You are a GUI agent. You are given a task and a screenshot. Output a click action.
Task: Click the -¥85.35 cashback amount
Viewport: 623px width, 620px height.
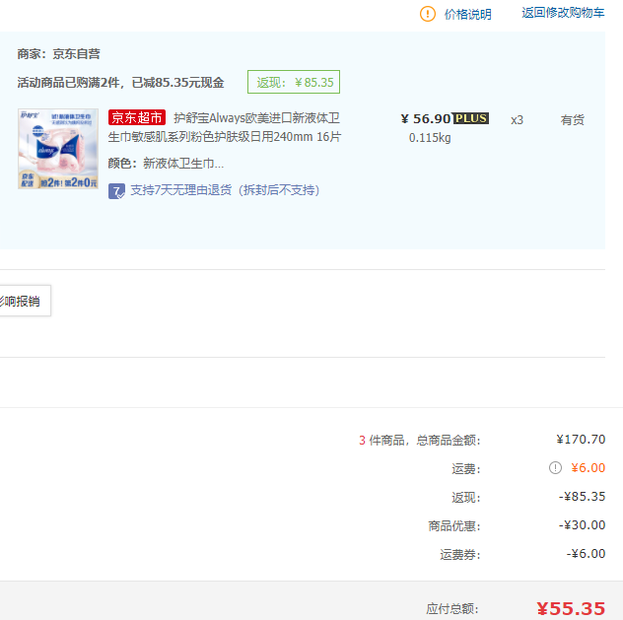pos(582,497)
